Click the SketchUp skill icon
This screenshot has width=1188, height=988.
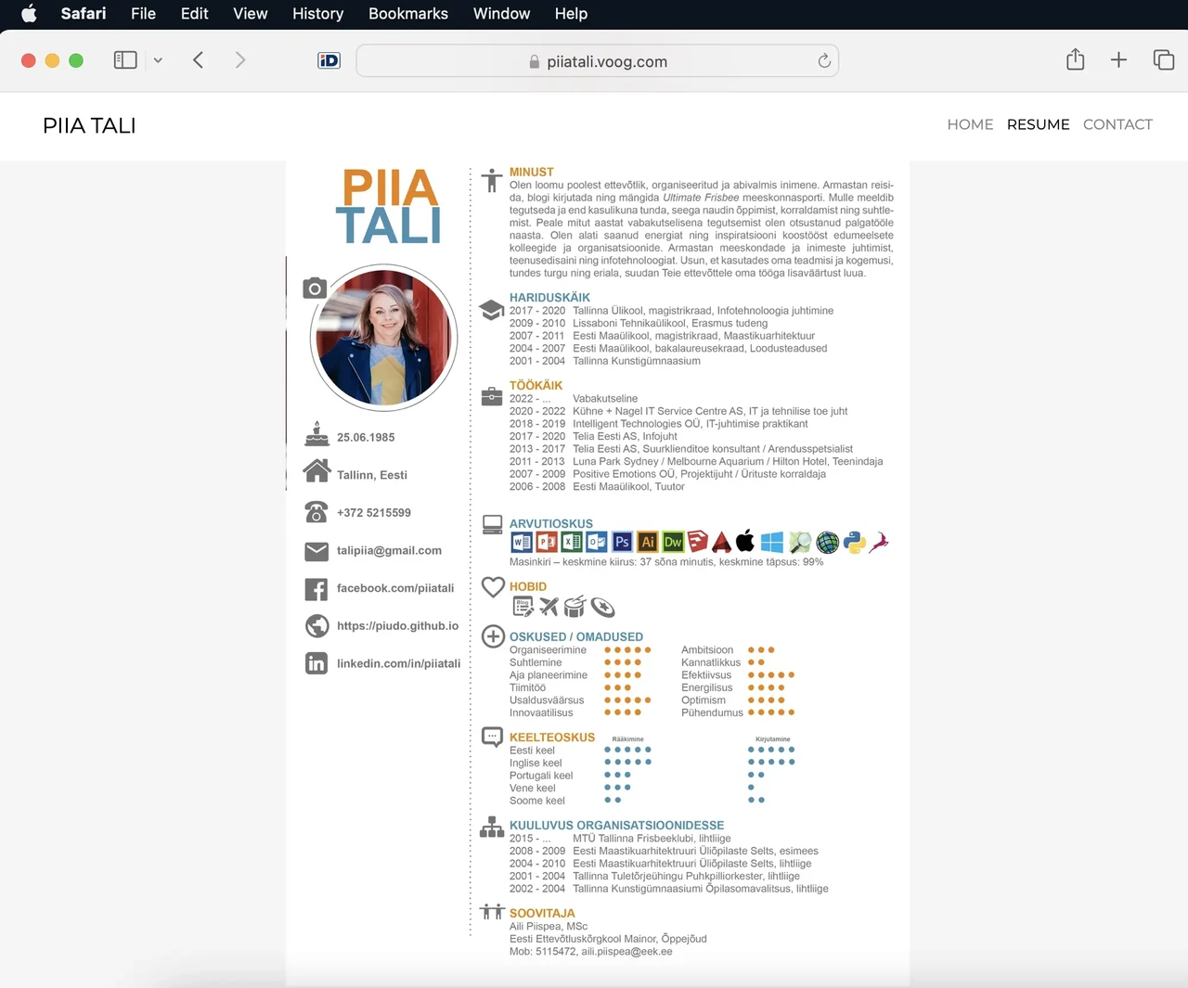click(697, 542)
